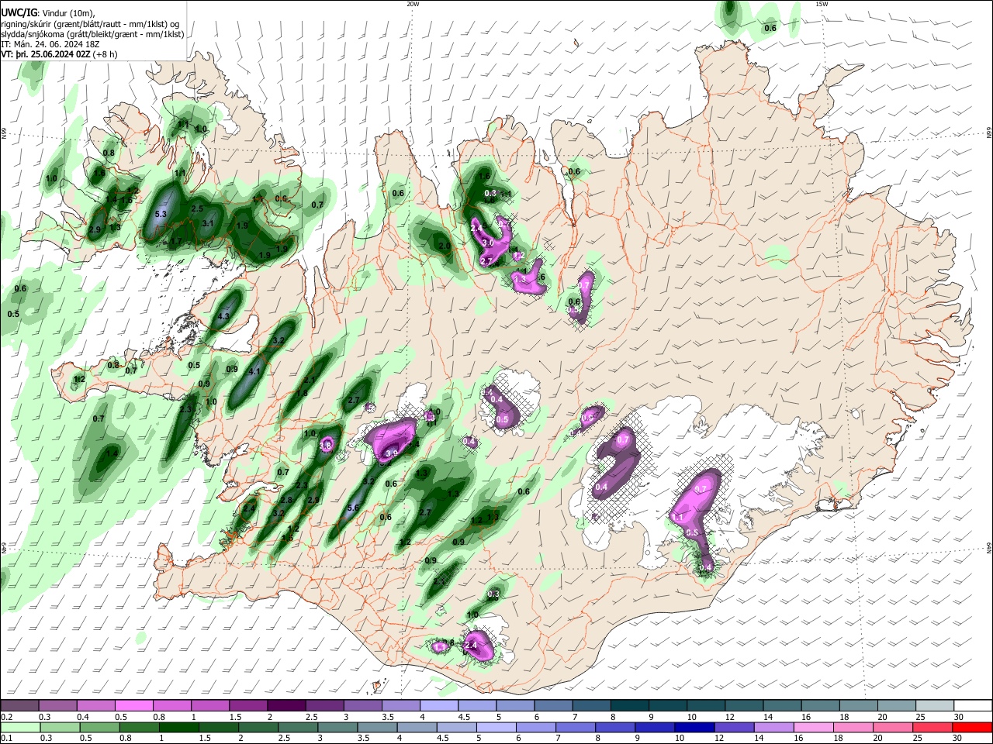Click the 'rigning/skúrir' description line

(90, 23)
